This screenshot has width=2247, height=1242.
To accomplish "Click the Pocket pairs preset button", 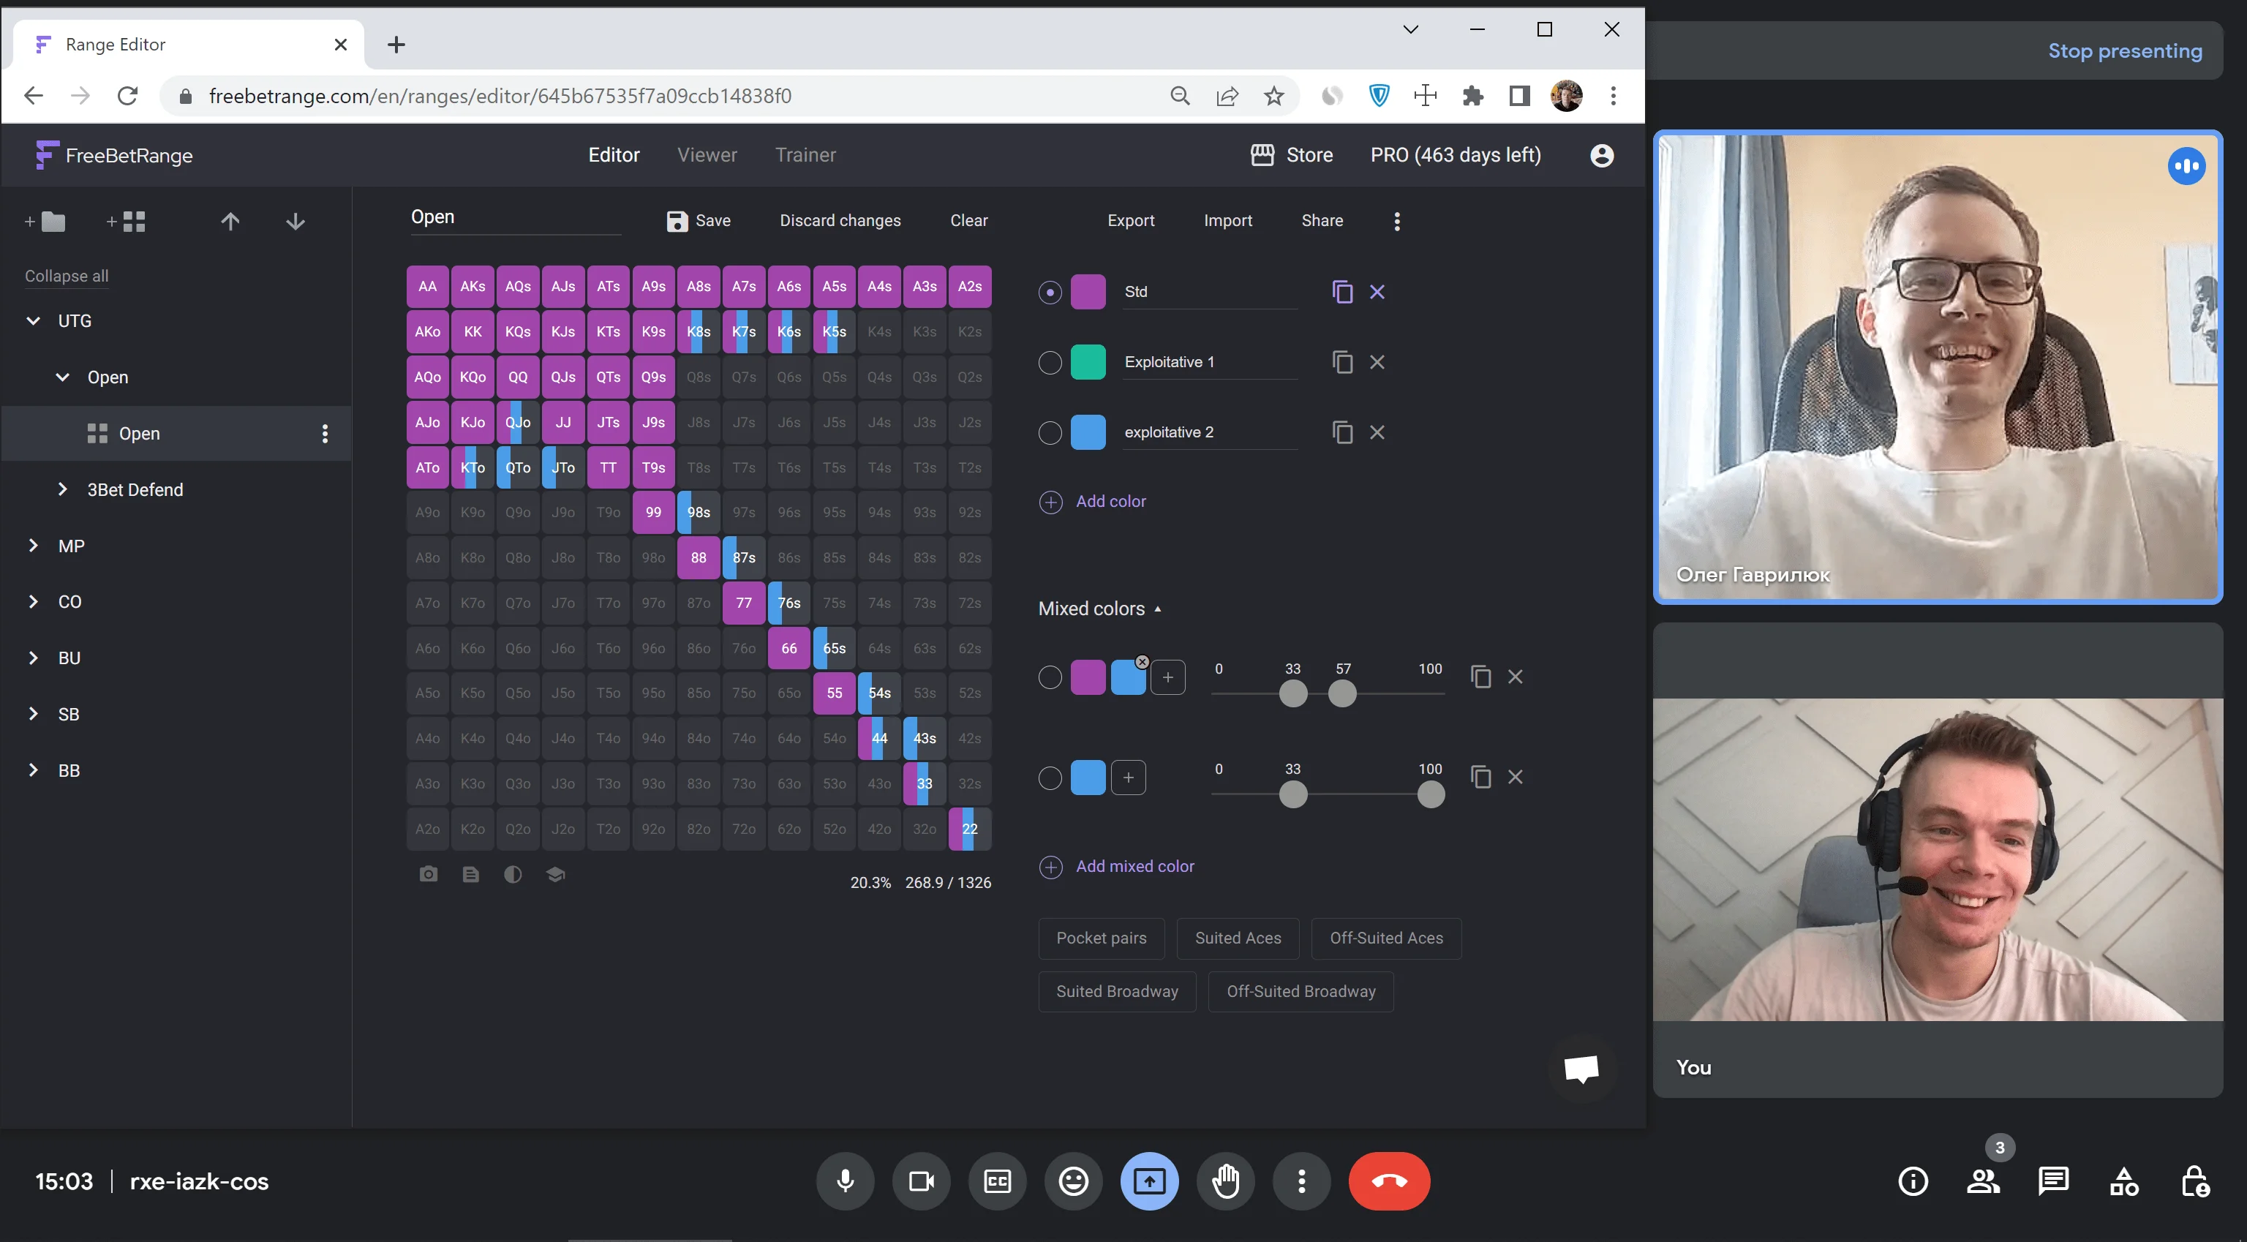I will (1101, 938).
